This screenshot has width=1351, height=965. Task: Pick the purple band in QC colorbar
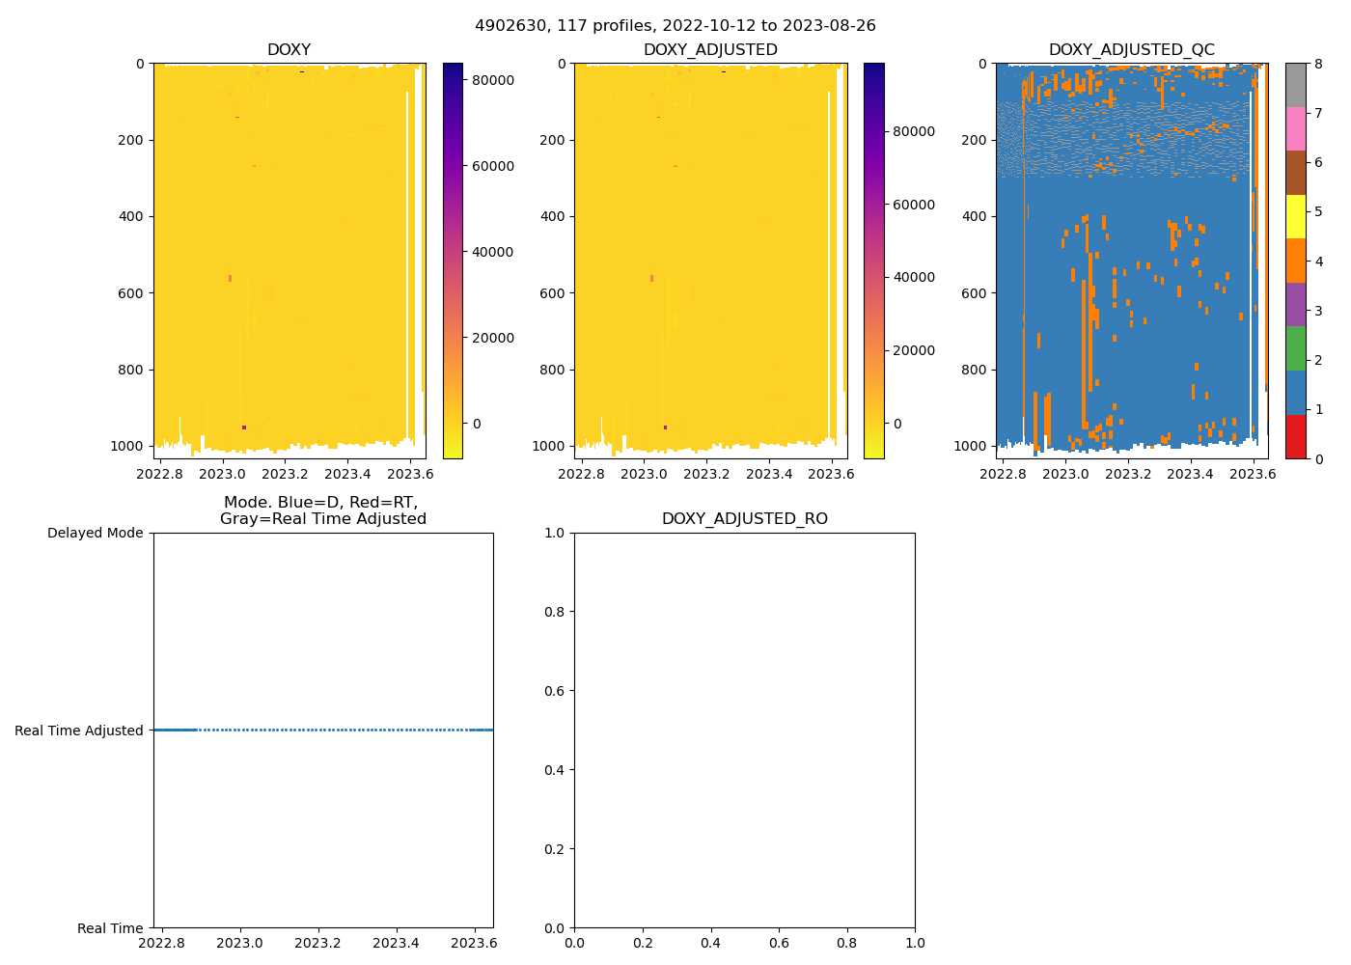click(x=1295, y=304)
